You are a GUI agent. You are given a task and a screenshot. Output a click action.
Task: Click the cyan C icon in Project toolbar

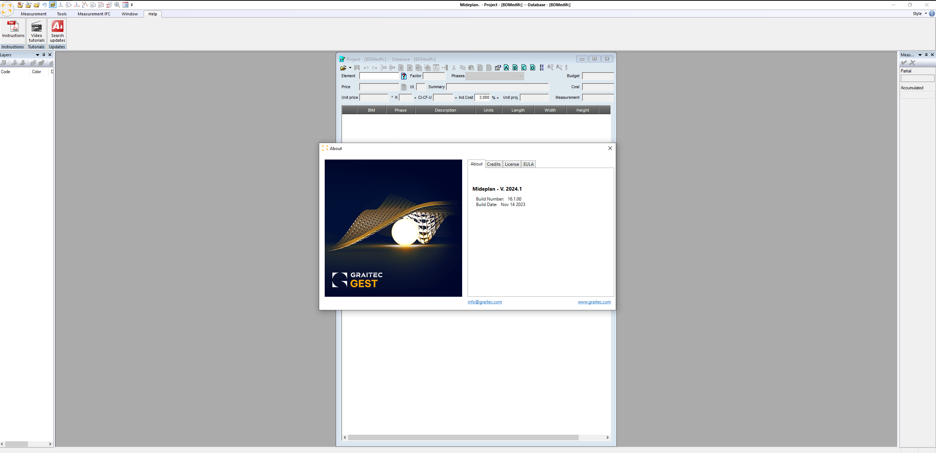click(x=524, y=68)
